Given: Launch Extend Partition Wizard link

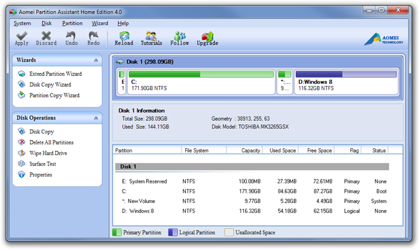Looking at the screenshot, I should 55,74.
